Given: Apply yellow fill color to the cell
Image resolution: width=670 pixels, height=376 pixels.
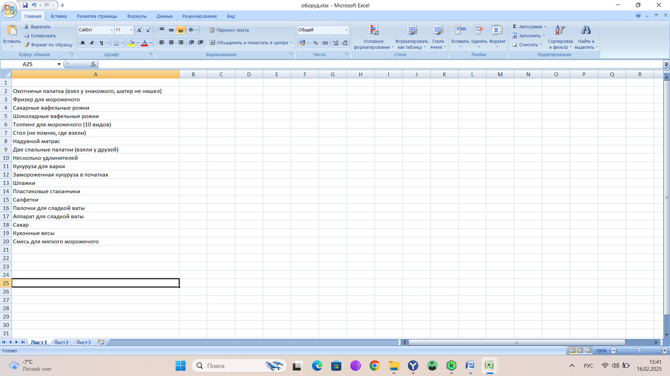Looking at the screenshot, I should (x=131, y=43).
